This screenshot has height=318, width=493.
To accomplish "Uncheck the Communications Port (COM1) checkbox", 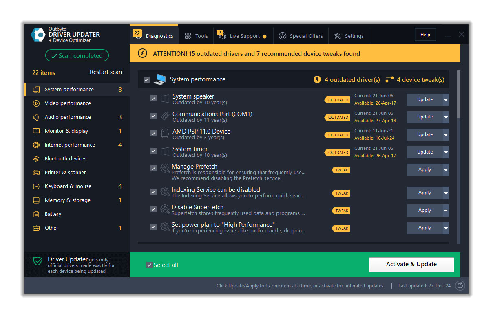I will click(153, 116).
